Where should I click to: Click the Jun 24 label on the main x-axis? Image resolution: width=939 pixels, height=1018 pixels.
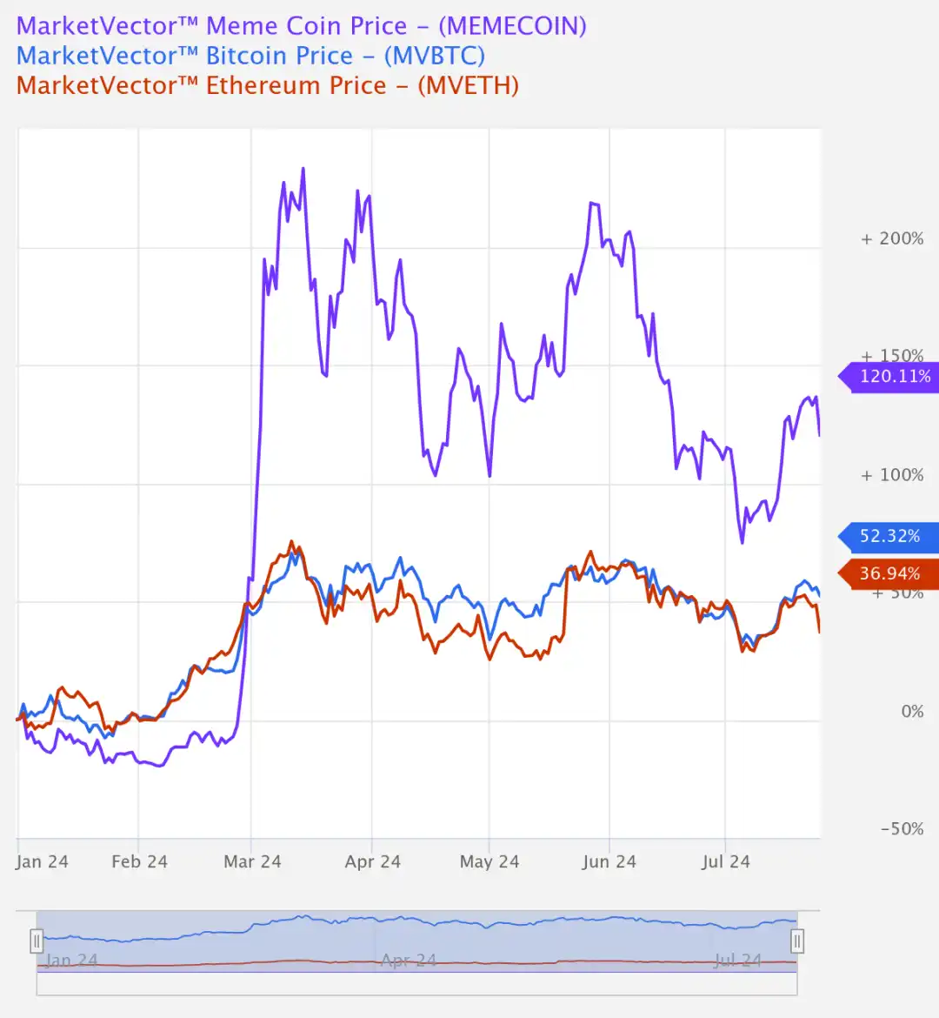click(609, 861)
